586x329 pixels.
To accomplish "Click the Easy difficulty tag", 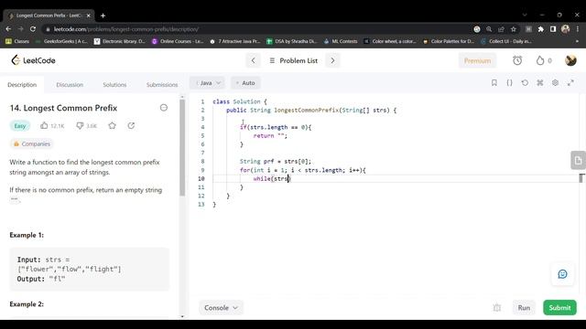I will (x=20, y=126).
